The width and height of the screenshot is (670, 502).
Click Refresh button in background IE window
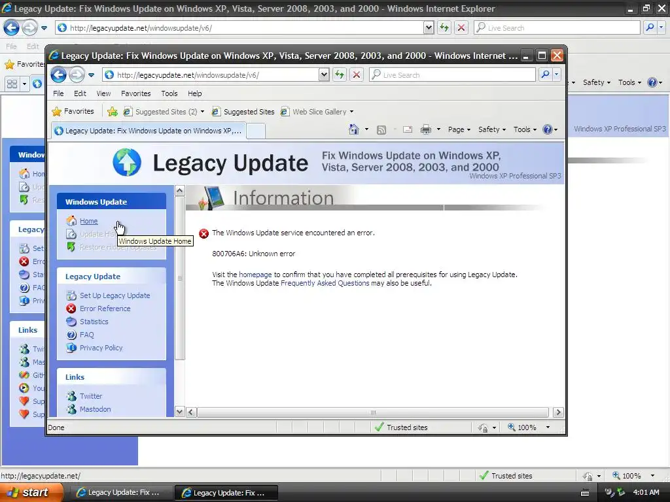coord(444,27)
